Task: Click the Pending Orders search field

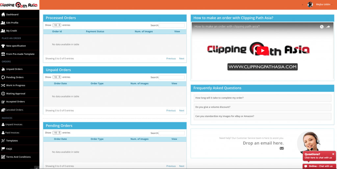Action: 171,133
